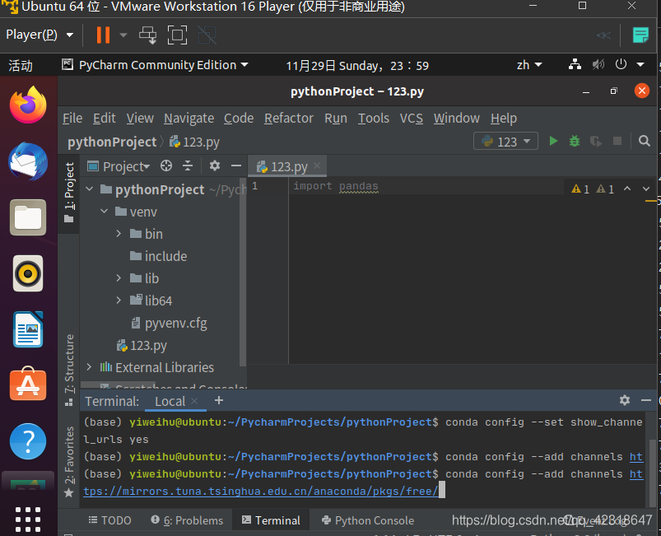This screenshot has width=661, height=536.
Task: Hide the Project tool window
Action: click(236, 165)
